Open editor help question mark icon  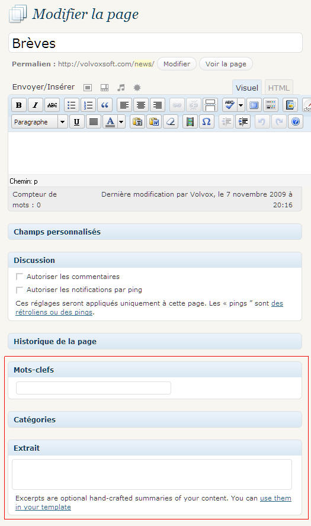[x=296, y=122]
